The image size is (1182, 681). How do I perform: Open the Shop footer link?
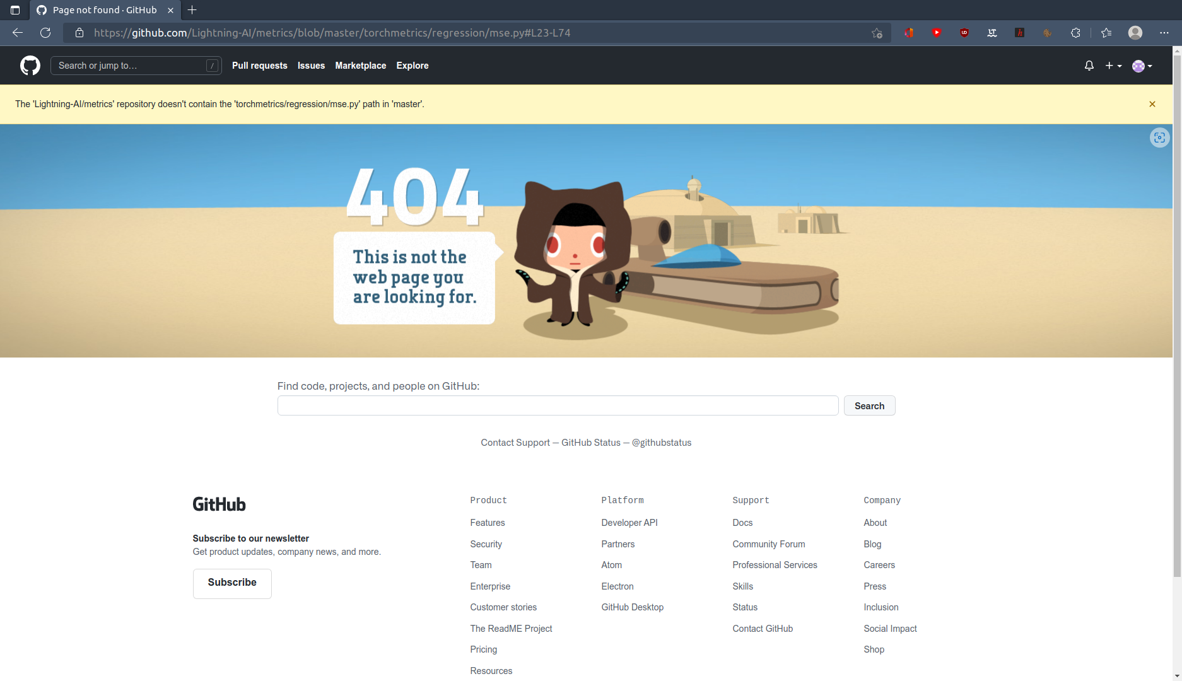point(874,649)
